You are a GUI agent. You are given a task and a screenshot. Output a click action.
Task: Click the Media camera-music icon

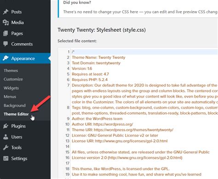click(6, 23)
